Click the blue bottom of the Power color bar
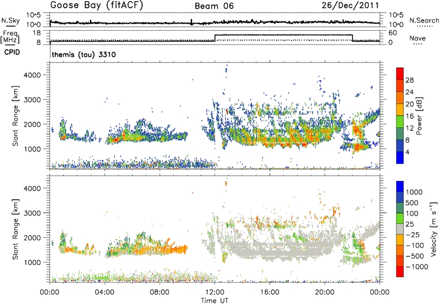This screenshot has width=439, height=304. pos(400,157)
